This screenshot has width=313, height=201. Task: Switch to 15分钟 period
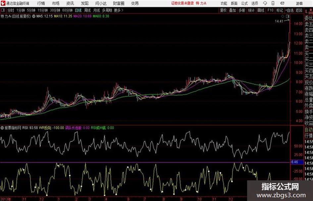(x=42, y=10)
